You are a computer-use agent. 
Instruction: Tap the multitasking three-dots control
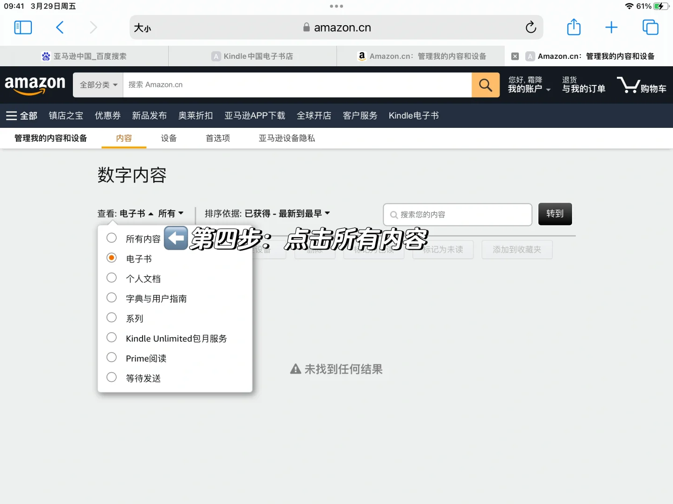pyautogui.click(x=336, y=6)
